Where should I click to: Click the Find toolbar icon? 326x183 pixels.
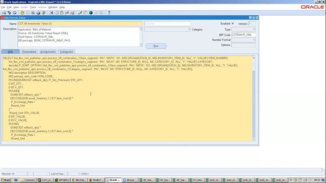coord(9,13)
